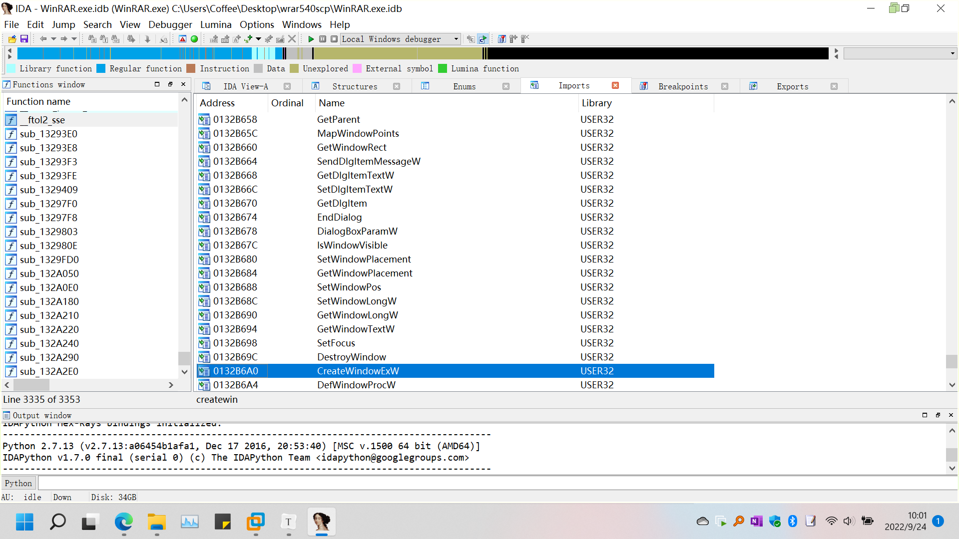Open the Options menu

click(x=257, y=24)
